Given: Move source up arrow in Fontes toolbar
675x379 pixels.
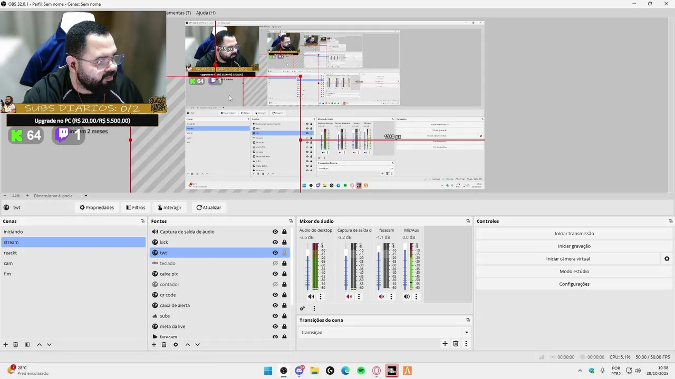Looking at the screenshot, I should coord(187,345).
